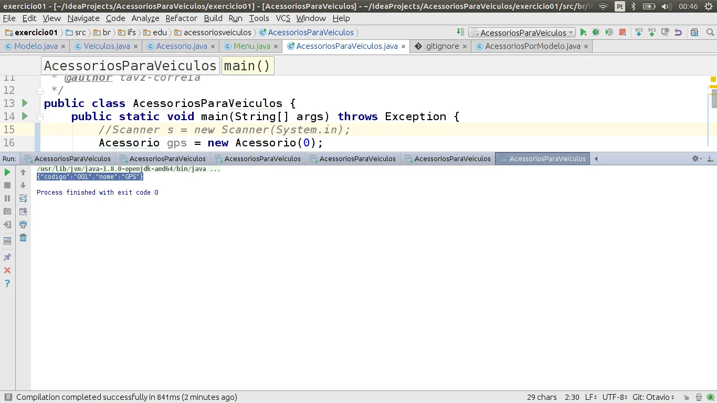Hide the Run tool window

click(x=710, y=158)
